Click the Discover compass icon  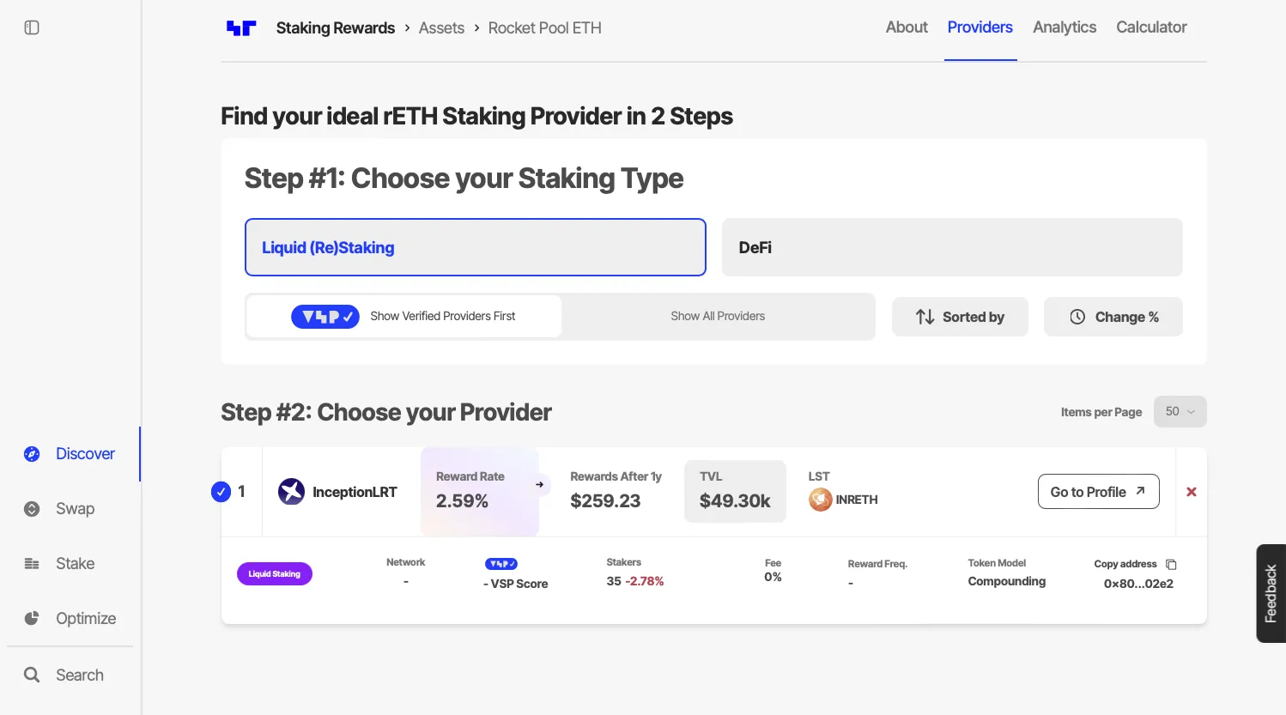32,454
